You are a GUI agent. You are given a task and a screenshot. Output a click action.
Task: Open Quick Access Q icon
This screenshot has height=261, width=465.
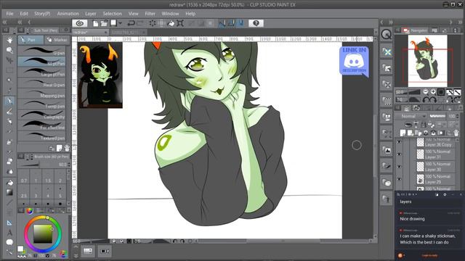tap(386, 35)
